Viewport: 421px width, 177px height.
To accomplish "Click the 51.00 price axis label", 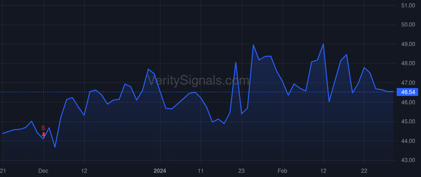I will 408,5.
